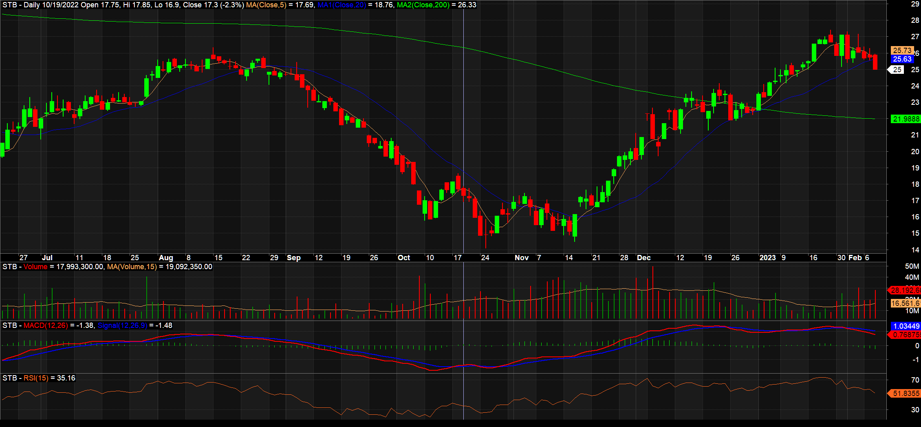Click the Signal(12,26,9) indicator label
The width and height of the screenshot is (921, 427).
point(122,325)
